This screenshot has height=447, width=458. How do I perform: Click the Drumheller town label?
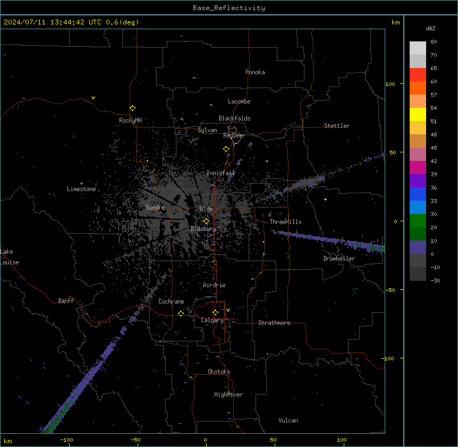point(339,259)
